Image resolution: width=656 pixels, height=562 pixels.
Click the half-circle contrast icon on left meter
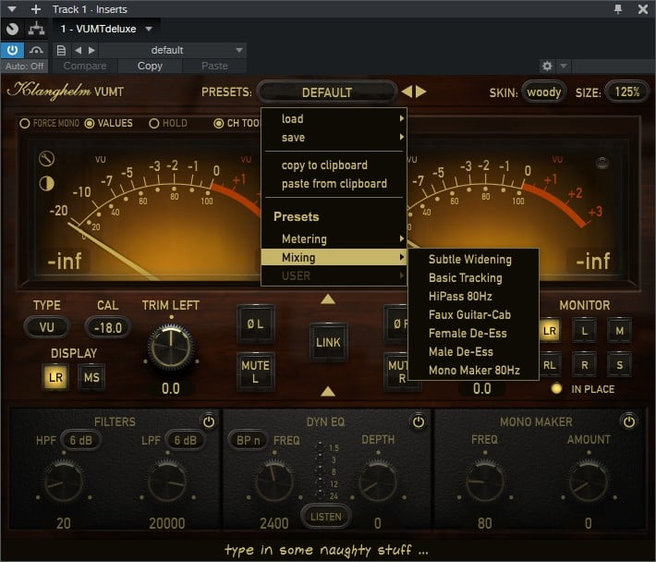point(46,183)
